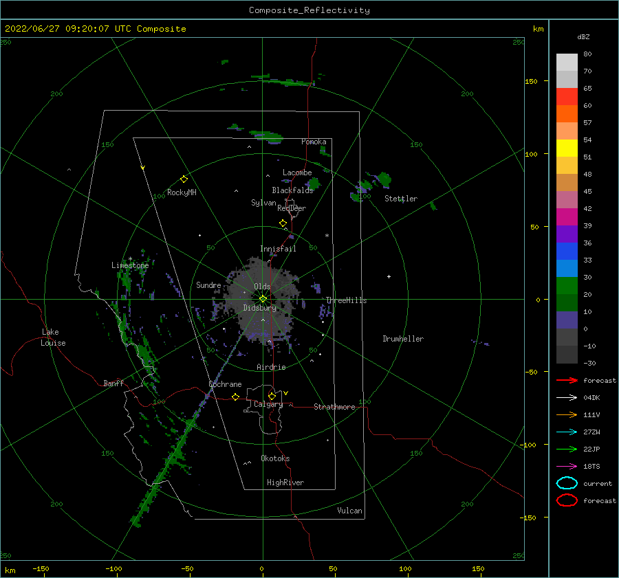Select the orange 111V arrow icon
The height and width of the screenshot is (578, 619).
tap(567, 414)
